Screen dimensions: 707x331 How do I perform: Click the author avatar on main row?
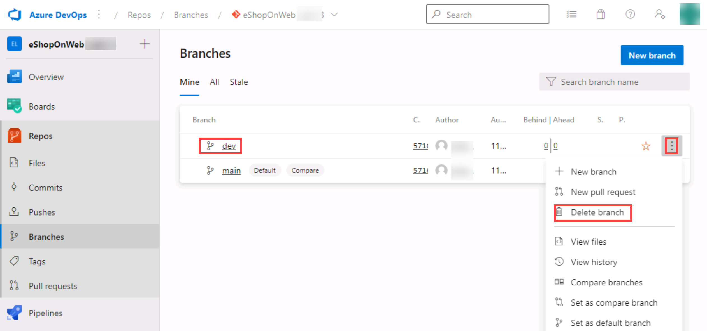[441, 170]
